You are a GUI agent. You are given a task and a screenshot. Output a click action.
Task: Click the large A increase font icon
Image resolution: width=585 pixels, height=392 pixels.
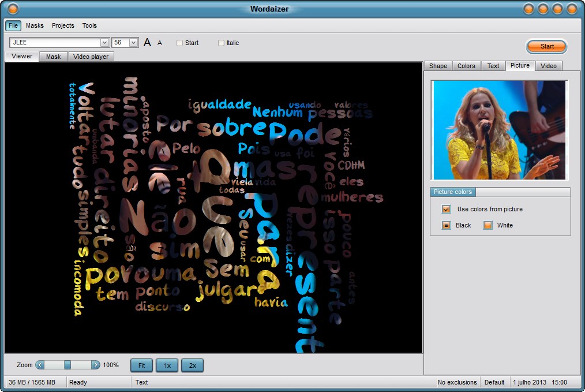pos(147,43)
